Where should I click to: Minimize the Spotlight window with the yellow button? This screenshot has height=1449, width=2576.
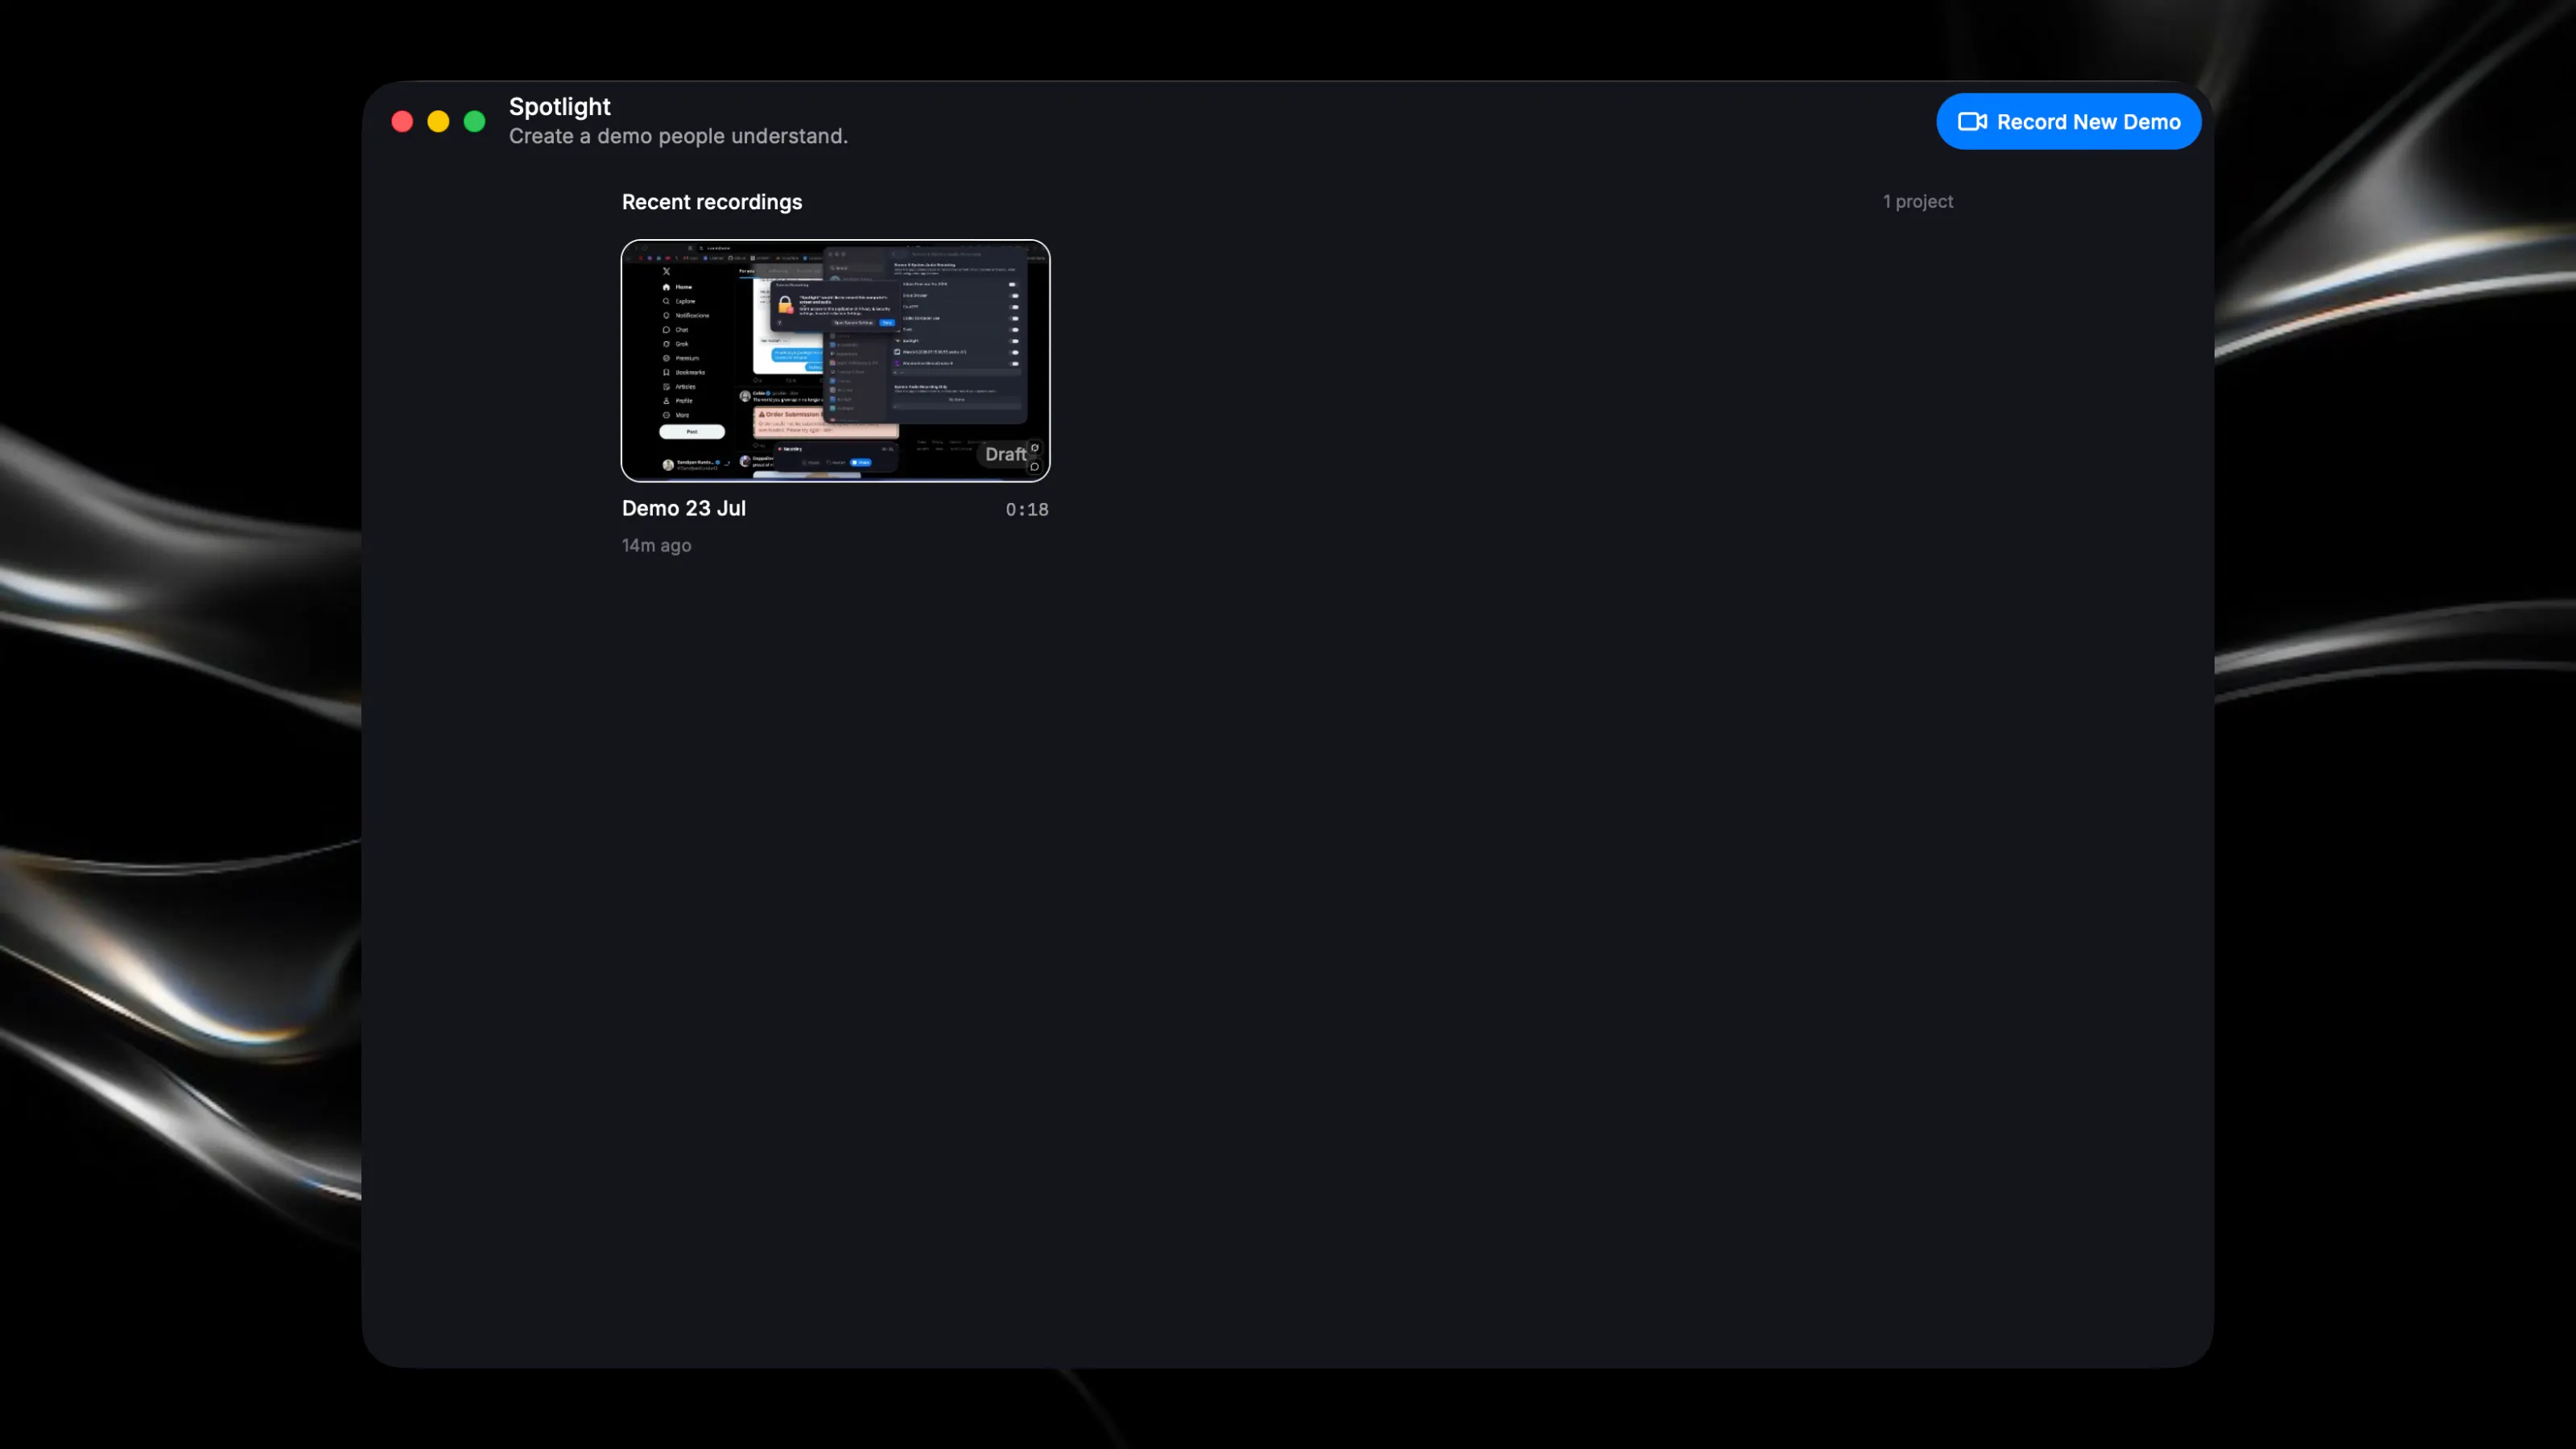point(438,121)
